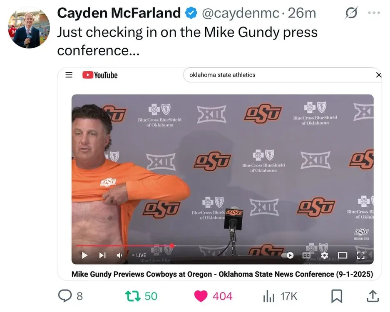Enable closed captions CC button
The width and height of the screenshot is (390, 312).
pyautogui.click(x=306, y=255)
